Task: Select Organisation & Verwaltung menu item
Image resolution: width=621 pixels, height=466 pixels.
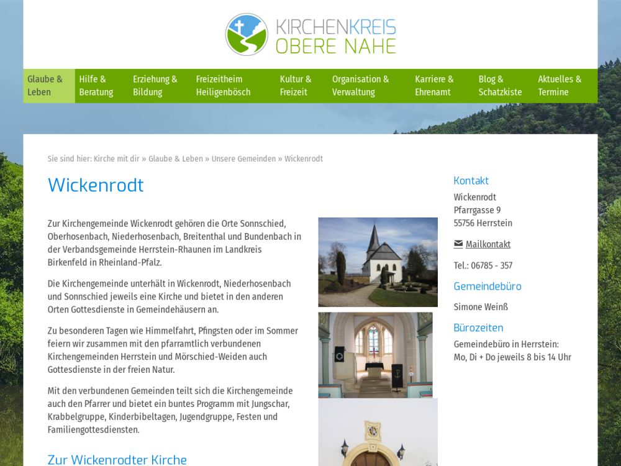Action: (x=360, y=86)
